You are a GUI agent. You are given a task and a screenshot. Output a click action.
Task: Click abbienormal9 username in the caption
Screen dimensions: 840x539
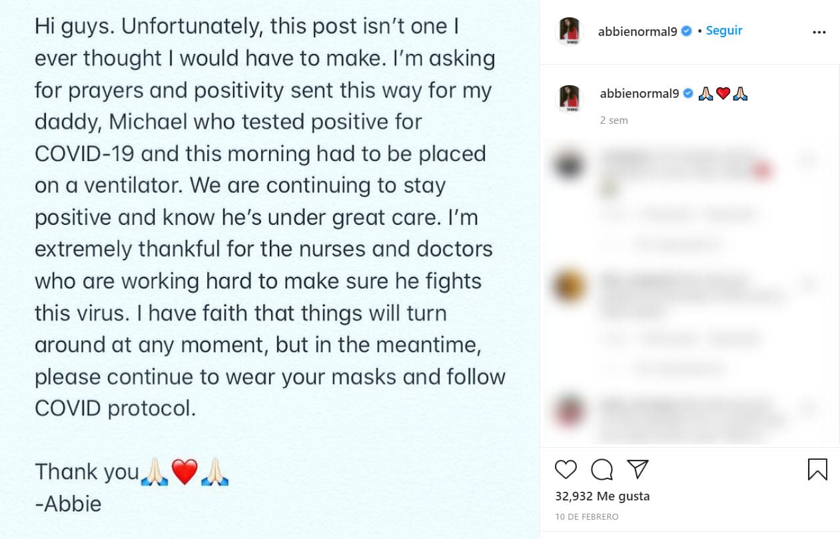click(639, 94)
